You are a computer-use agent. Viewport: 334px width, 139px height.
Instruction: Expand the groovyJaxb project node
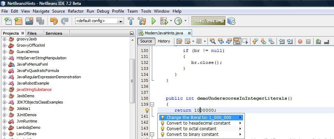pos(4,39)
